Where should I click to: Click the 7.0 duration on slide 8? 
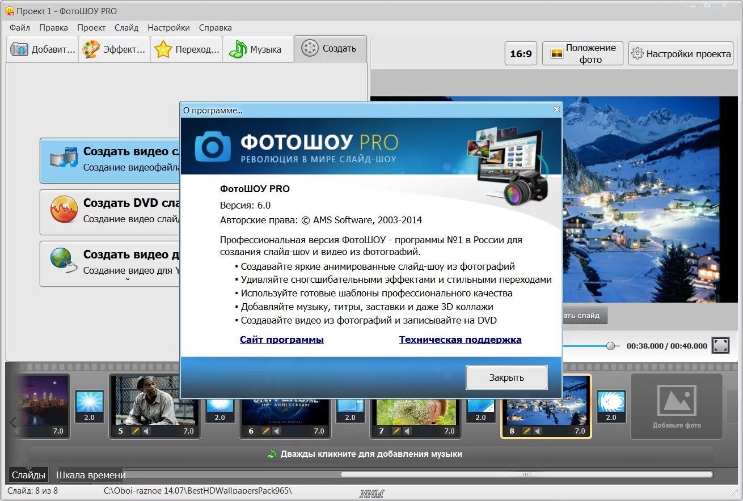580,431
